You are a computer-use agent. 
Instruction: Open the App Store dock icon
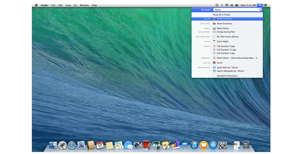pyautogui.click(x=213, y=145)
